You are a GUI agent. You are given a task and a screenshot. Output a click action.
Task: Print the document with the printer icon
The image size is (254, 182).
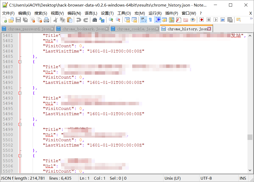(x=46, y=20)
